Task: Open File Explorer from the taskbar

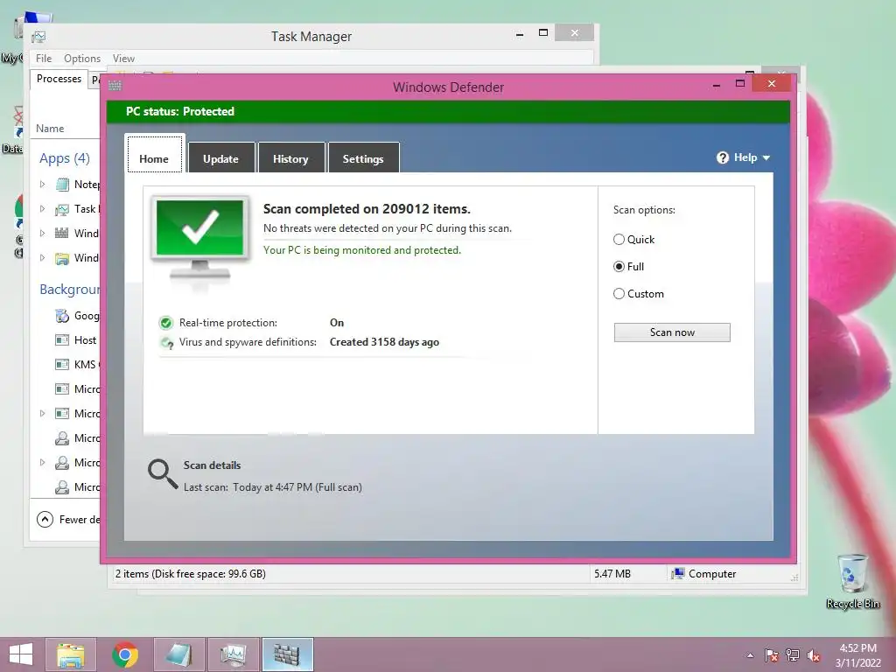Action: (x=70, y=654)
